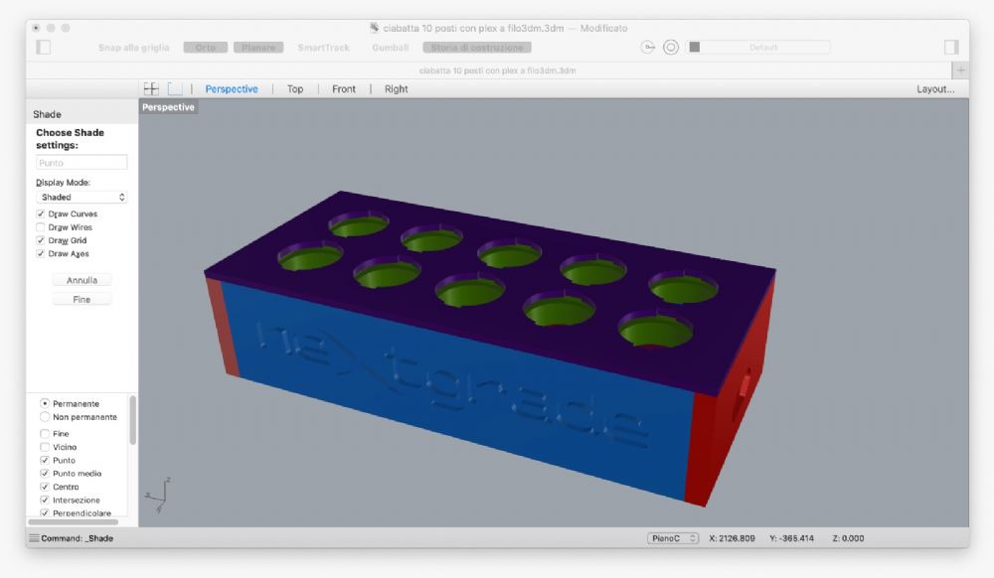
Task: Click the Fine button under Annulla
Action: pos(82,300)
